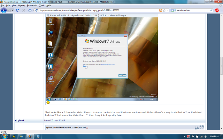Open the Action Center flag tray icon
223x139 pixels.
[193, 137]
